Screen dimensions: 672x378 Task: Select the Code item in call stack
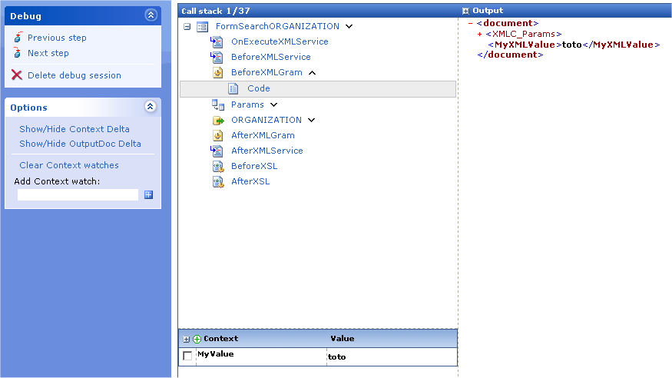tap(258, 88)
